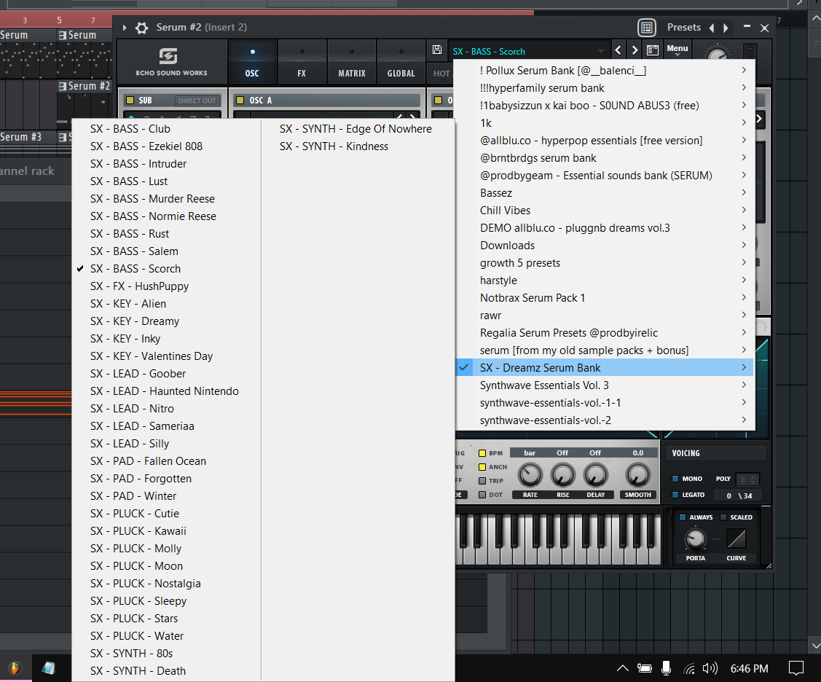
Task: Switch to the MATRIX tab
Action: point(351,62)
